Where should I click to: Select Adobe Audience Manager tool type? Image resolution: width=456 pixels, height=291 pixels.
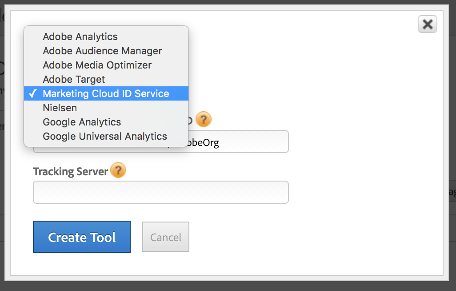pos(102,51)
